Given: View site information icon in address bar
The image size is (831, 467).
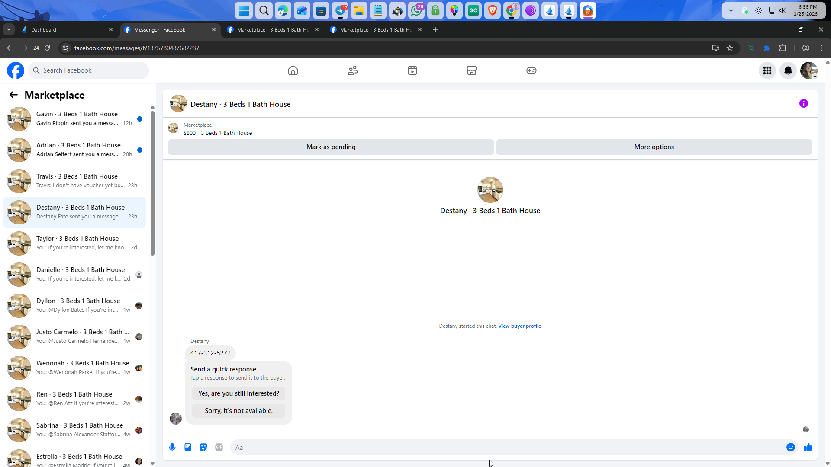Looking at the screenshot, I should click(66, 48).
